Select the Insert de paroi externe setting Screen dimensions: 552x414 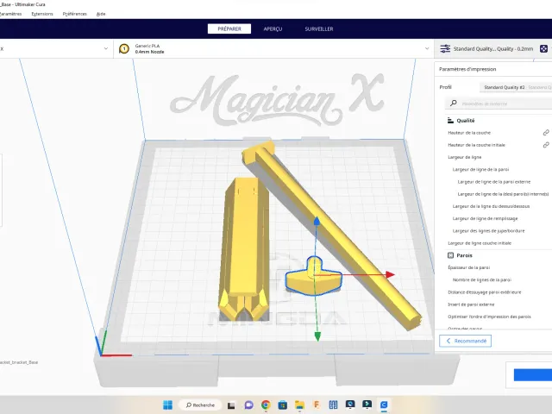click(471, 304)
